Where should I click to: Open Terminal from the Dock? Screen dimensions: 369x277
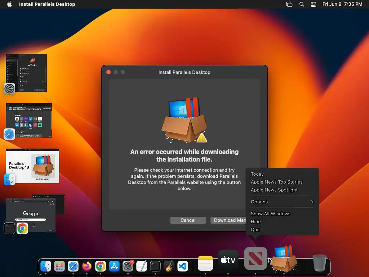(x=155, y=267)
